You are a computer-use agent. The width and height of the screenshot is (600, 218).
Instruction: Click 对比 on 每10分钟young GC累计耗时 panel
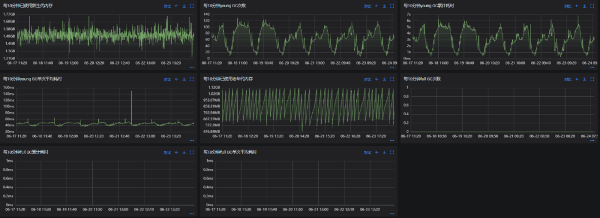click(567, 6)
